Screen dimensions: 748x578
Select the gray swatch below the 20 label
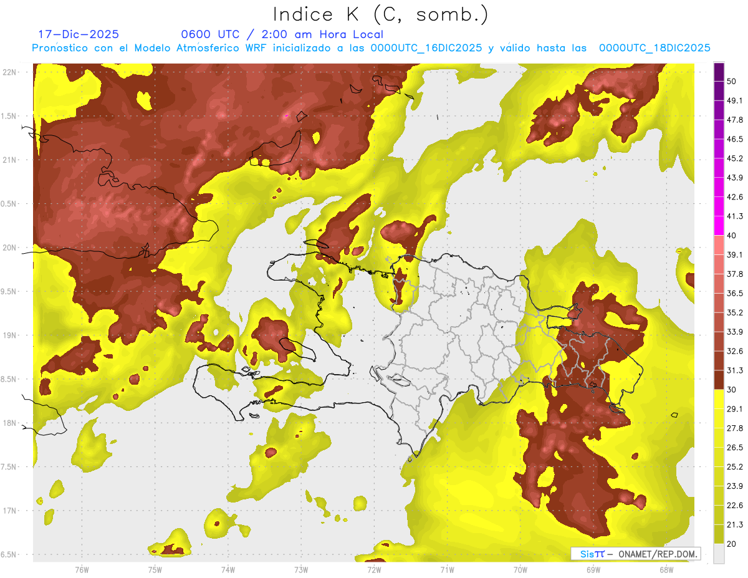click(x=719, y=553)
